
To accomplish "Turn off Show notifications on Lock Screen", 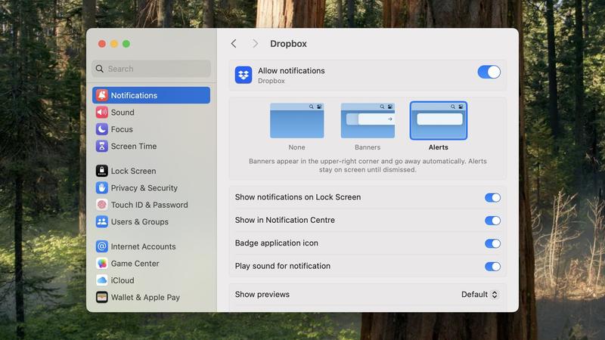I will point(492,197).
